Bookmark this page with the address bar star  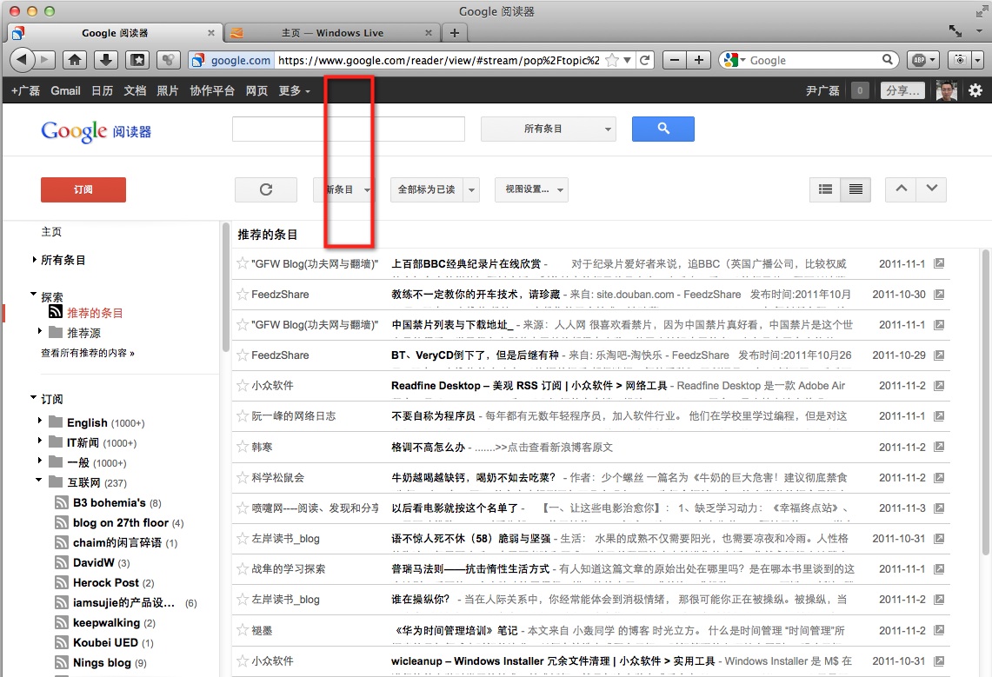click(612, 60)
